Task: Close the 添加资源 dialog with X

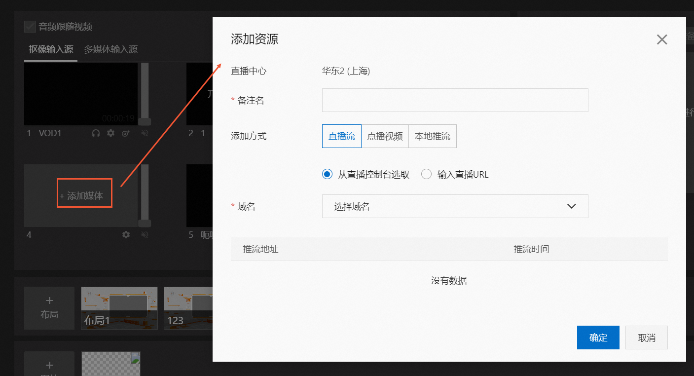Action: (662, 40)
